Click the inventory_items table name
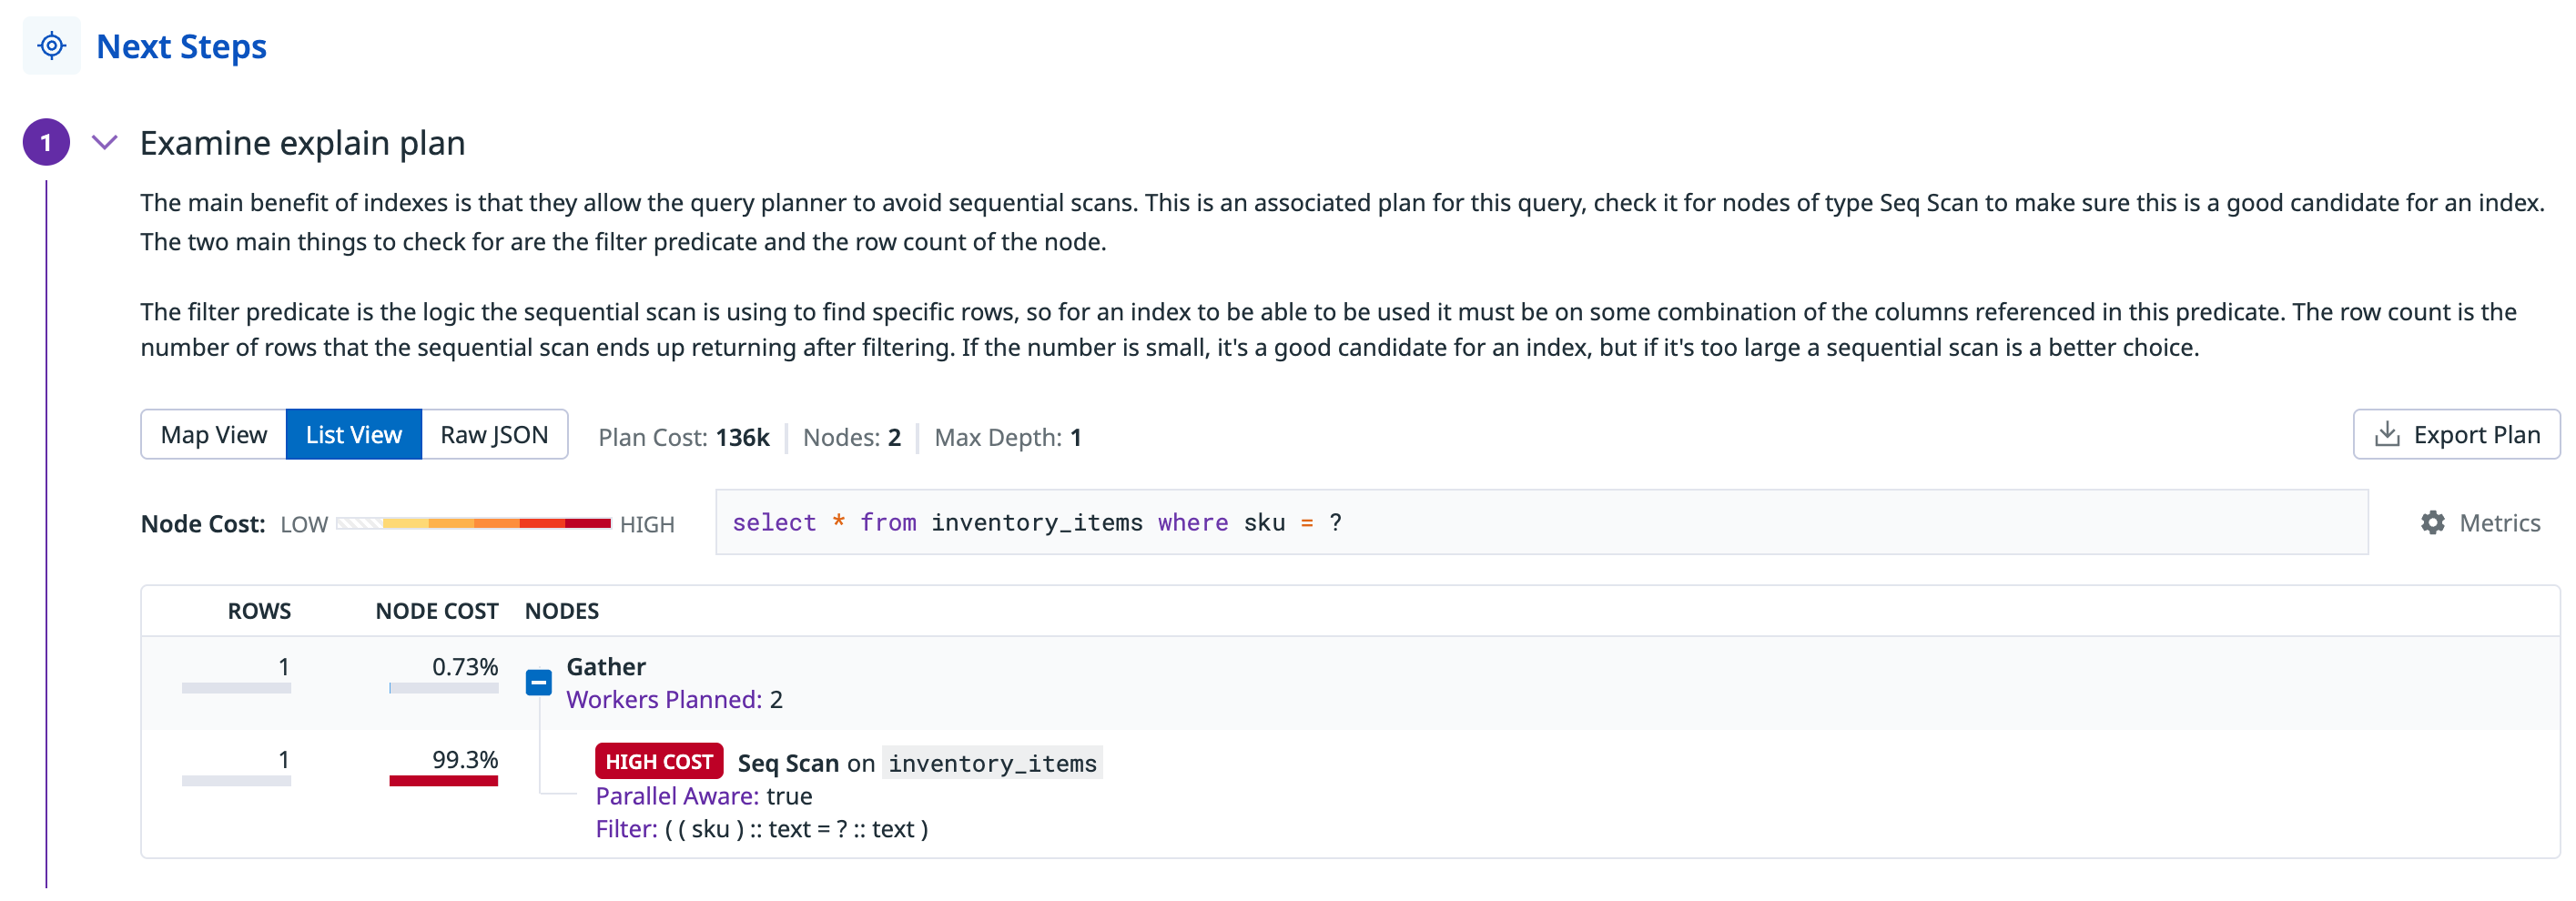This screenshot has width=2576, height=901. point(992,764)
